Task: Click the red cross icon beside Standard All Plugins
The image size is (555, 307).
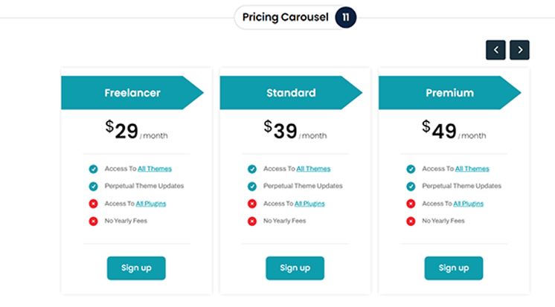Action: (252, 204)
